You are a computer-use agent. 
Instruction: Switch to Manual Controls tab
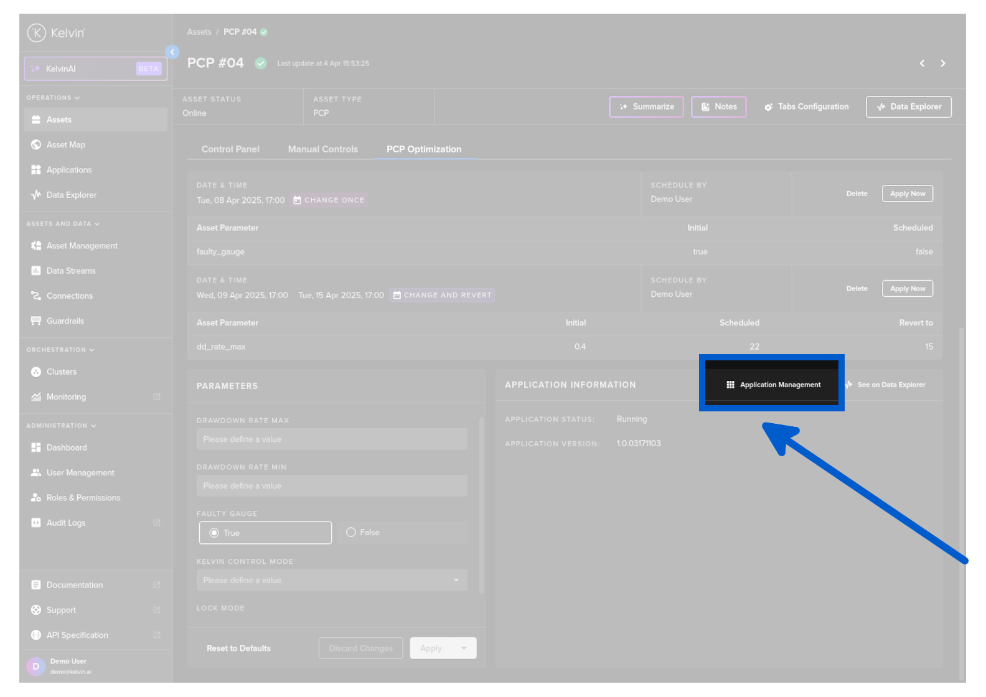(x=322, y=149)
